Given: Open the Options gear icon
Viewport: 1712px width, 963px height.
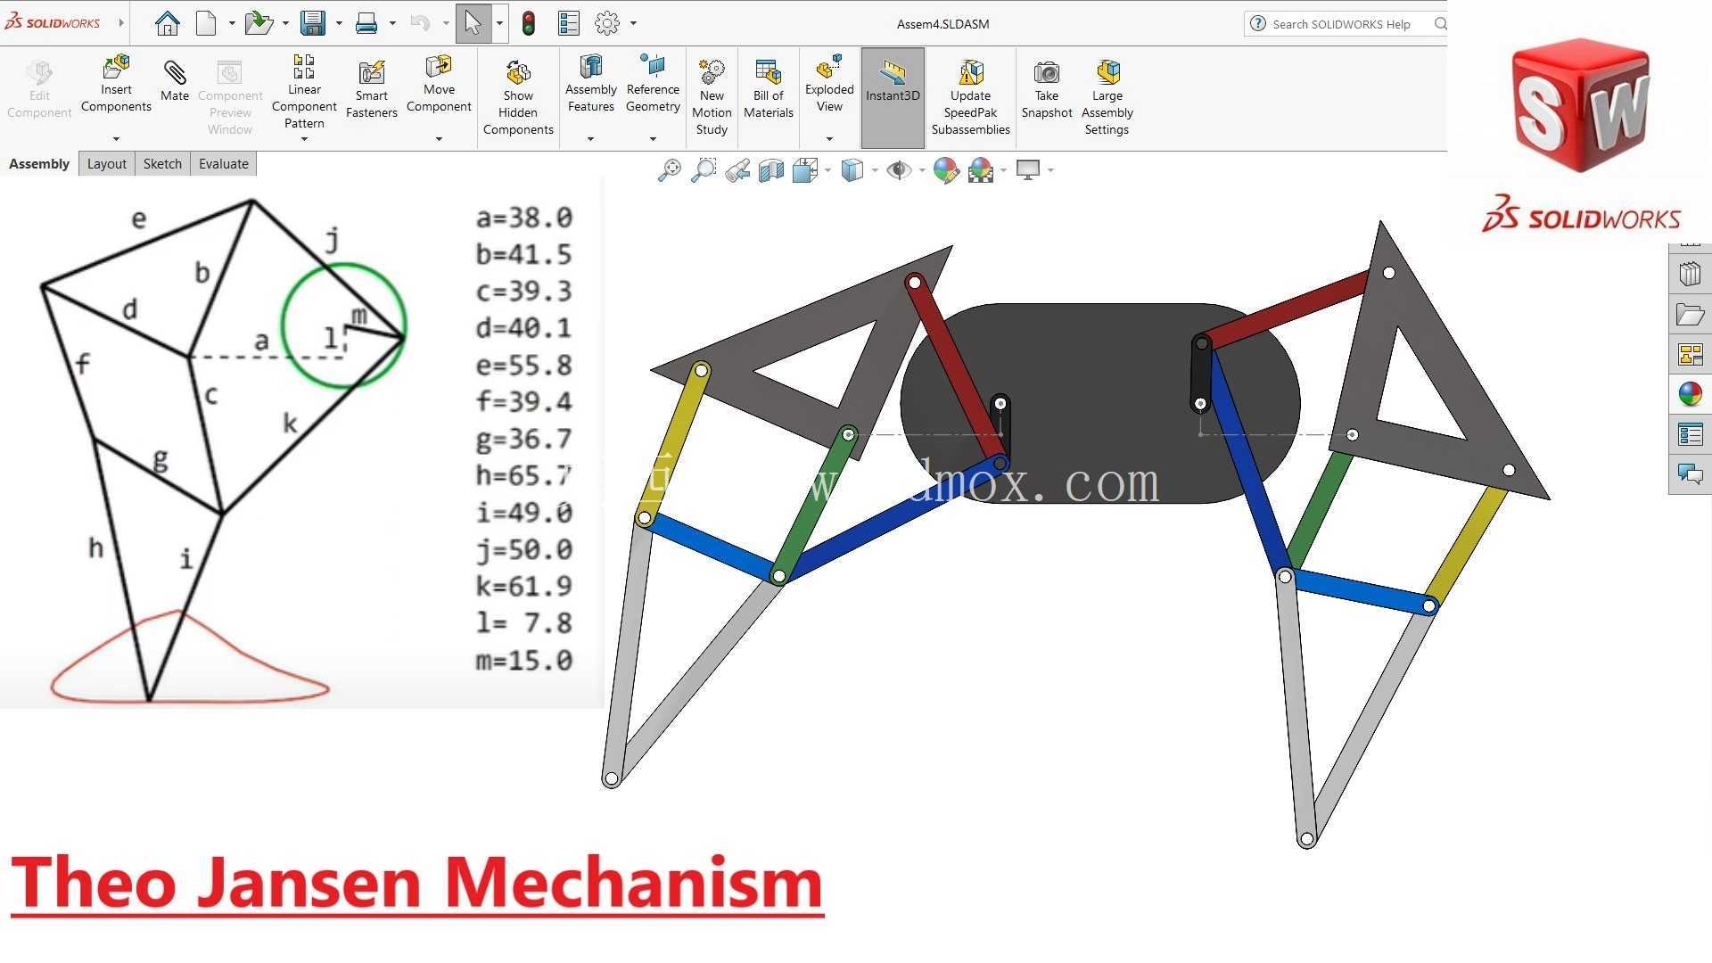Looking at the screenshot, I should (607, 23).
